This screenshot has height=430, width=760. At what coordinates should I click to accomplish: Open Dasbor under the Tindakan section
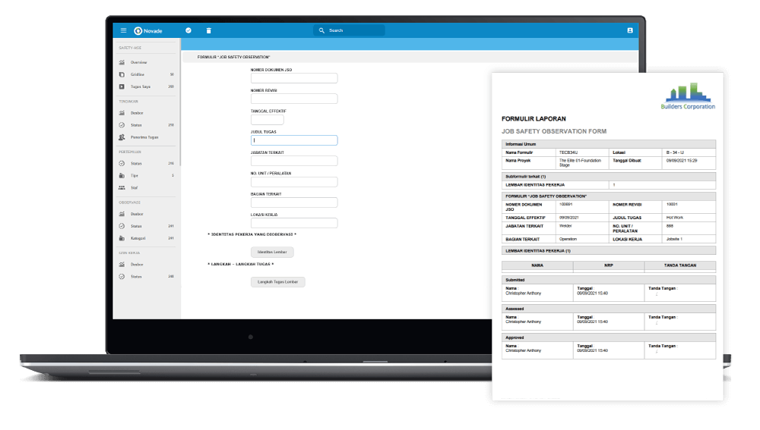pyautogui.click(x=137, y=112)
